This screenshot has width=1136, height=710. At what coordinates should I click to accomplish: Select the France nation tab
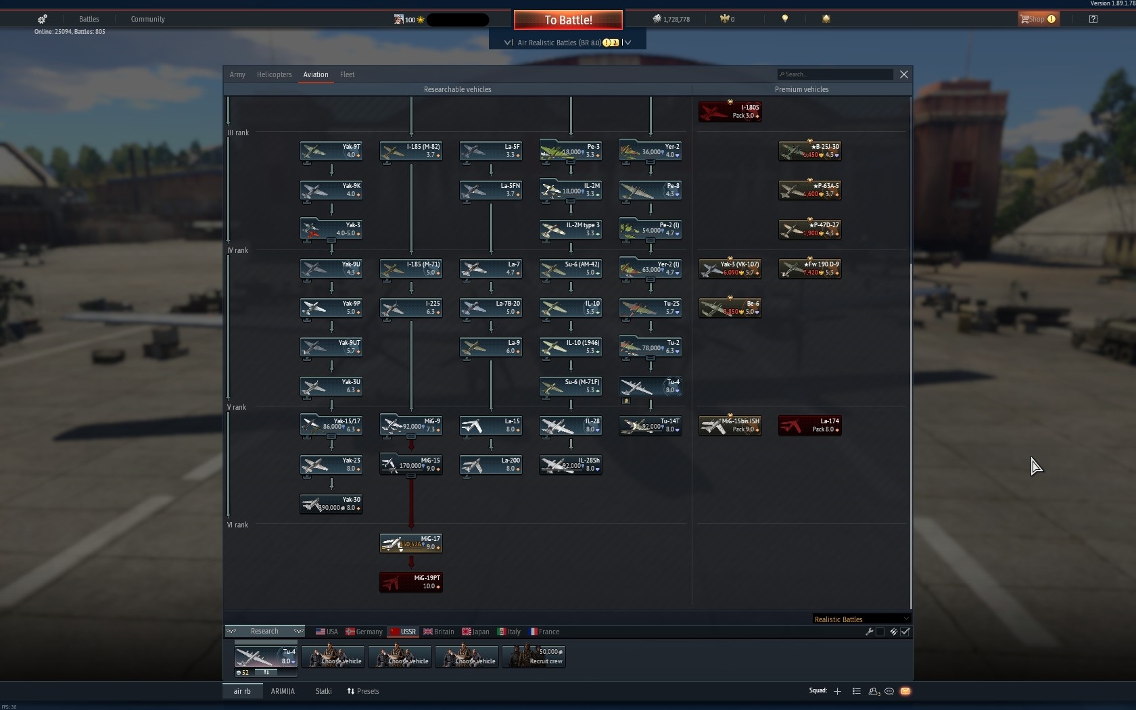tap(544, 632)
